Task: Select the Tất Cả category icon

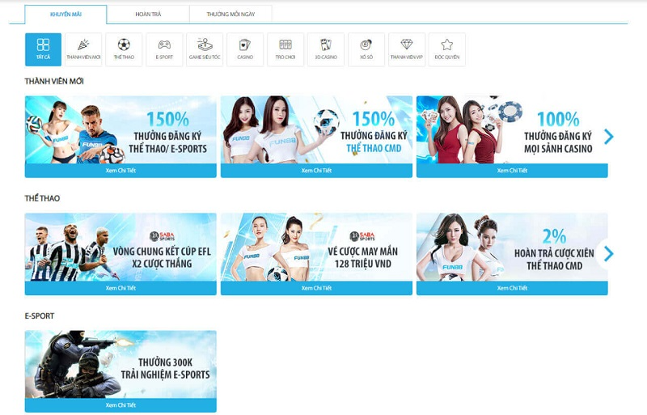Action: click(x=43, y=49)
